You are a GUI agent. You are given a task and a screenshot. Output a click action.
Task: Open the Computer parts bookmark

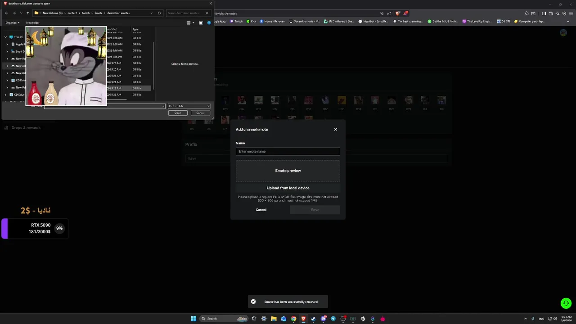[x=529, y=21]
